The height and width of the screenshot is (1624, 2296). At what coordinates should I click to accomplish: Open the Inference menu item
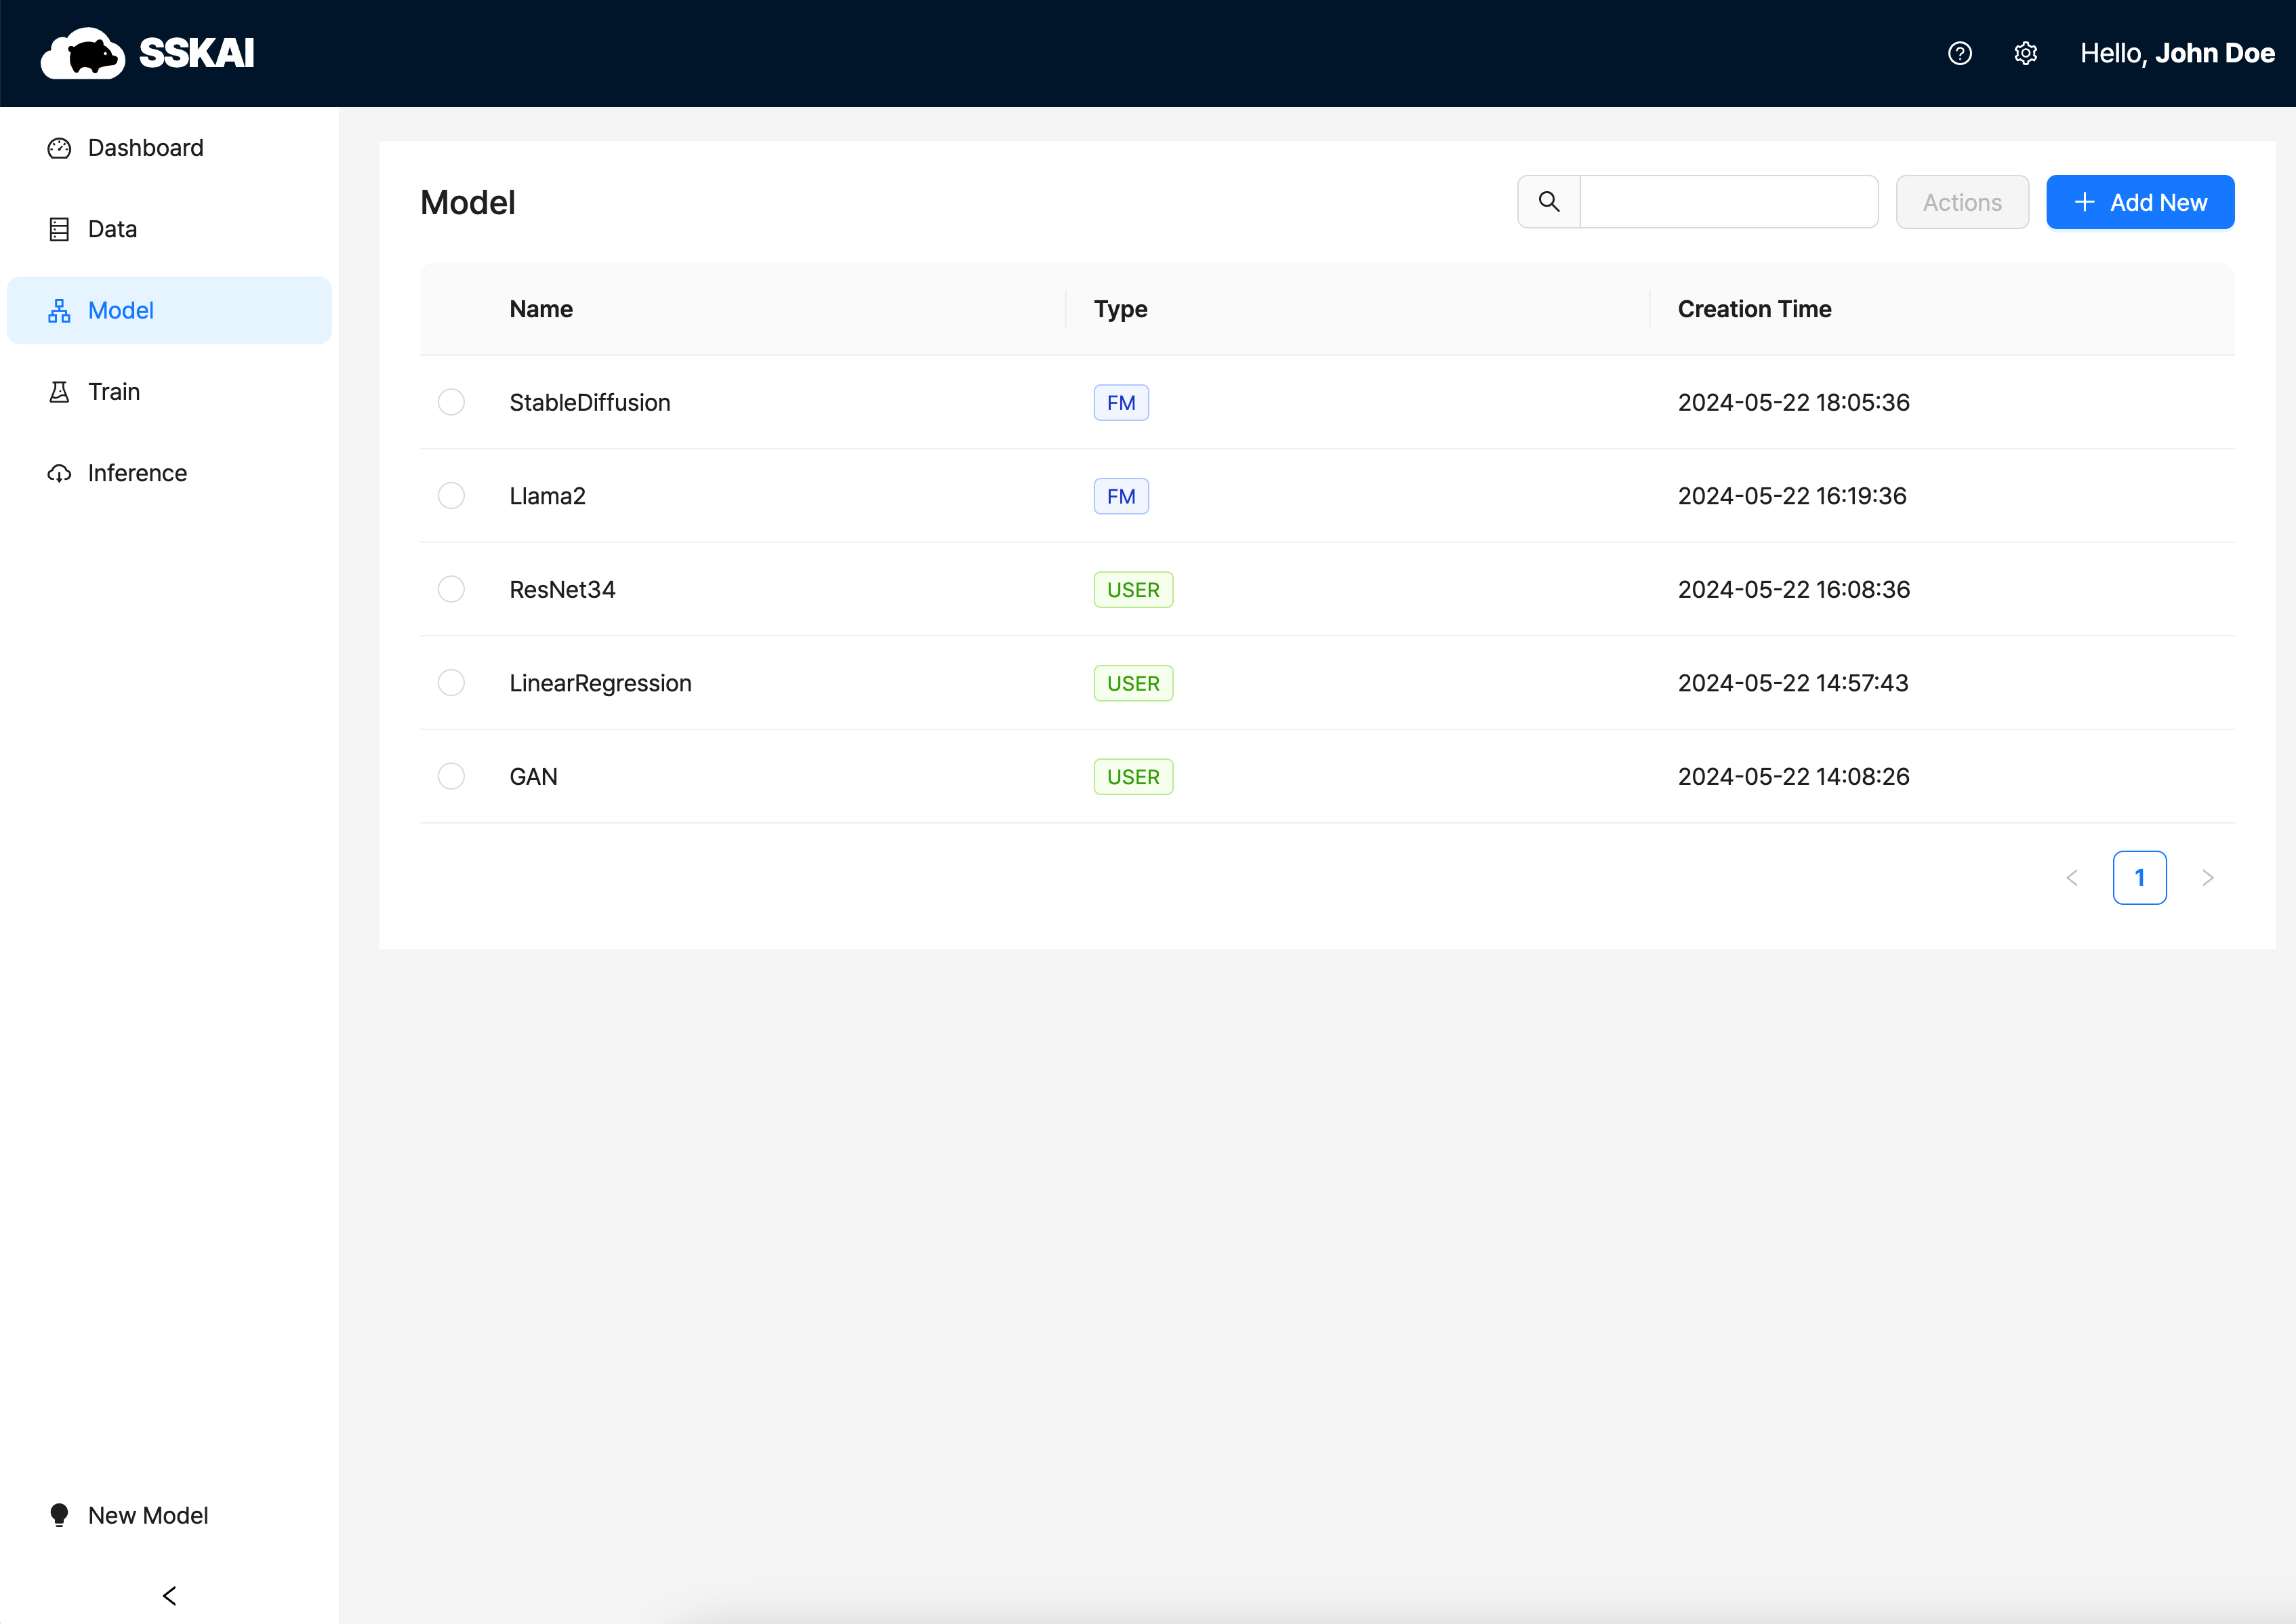[x=137, y=473]
